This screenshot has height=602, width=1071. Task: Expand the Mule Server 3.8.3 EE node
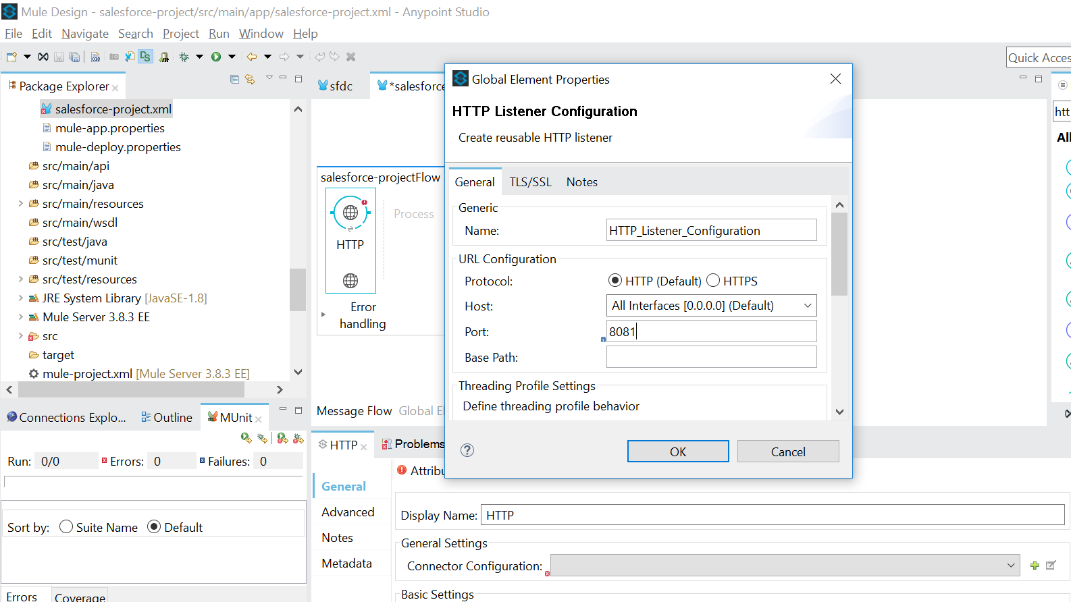(20, 317)
